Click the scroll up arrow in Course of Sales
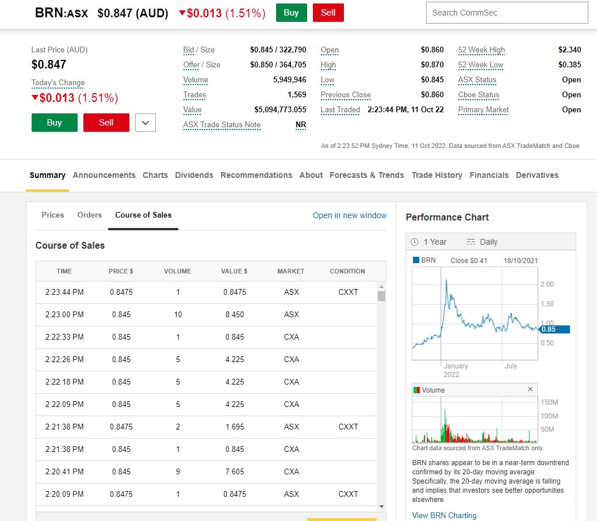 (381, 287)
